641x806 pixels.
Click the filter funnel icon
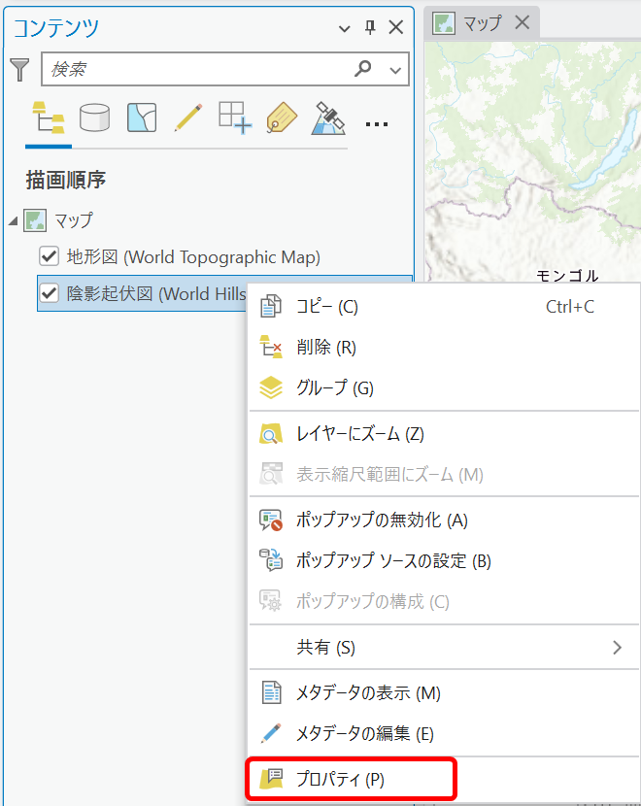click(x=19, y=69)
